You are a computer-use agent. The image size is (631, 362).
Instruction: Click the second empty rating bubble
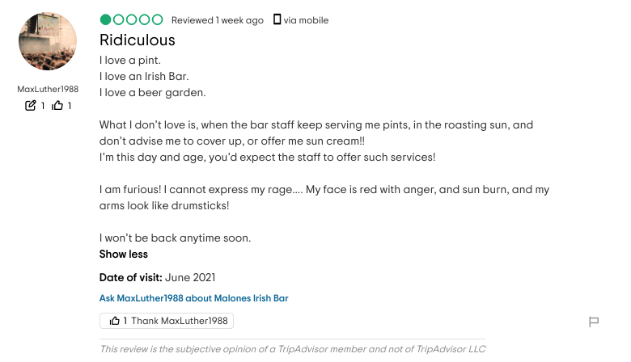(x=118, y=19)
